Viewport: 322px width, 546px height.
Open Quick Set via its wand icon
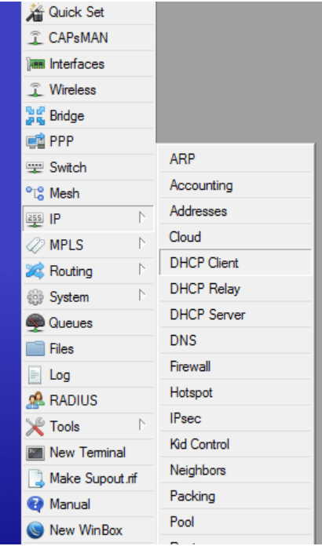coord(35,13)
